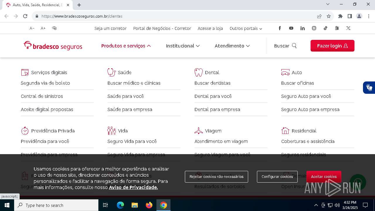Click the Bradesco Seguros logo
The height and width of the screenshot is (211, 375).
[x=53, y=46]
